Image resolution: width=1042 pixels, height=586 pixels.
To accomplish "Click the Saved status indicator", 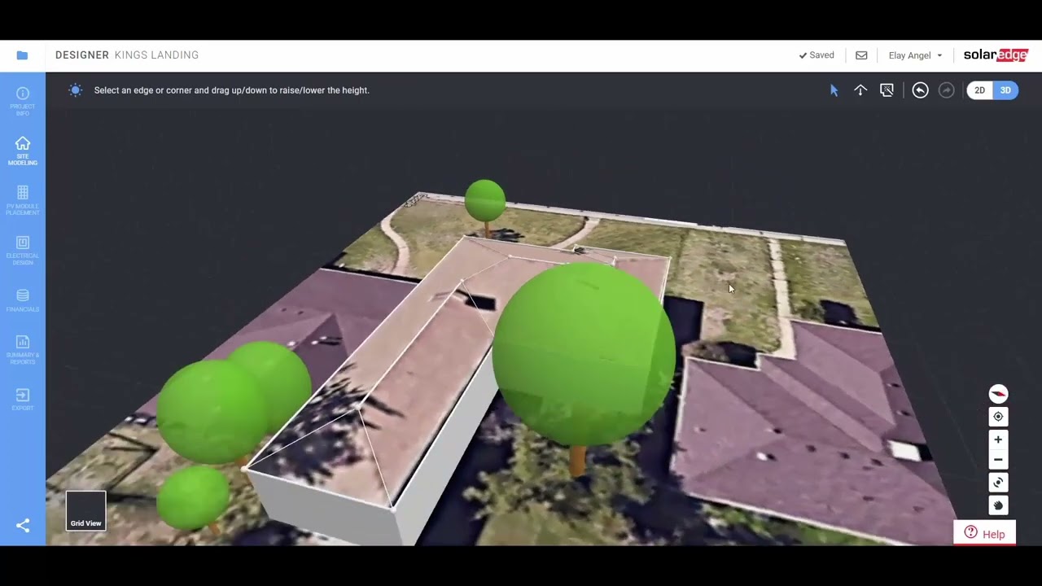I will 817,55.
